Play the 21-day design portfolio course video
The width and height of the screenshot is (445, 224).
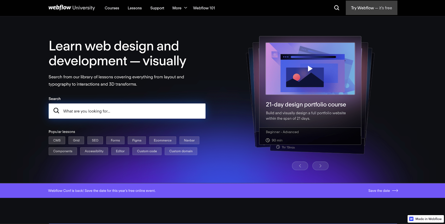[x=310, y=69]
